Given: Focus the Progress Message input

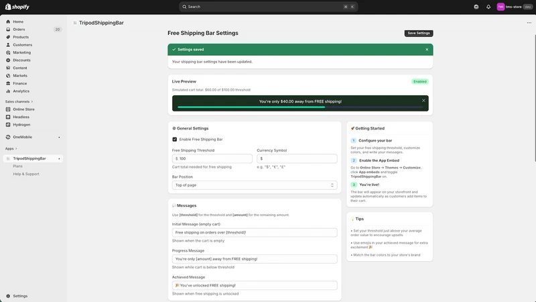Looking at the screenshot, I should click(x=255, y=259).
